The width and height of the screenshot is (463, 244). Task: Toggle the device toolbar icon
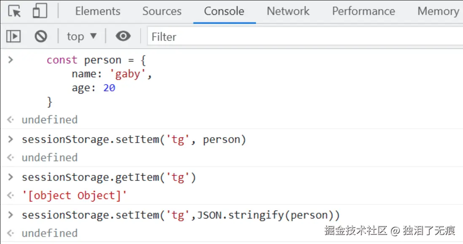(x=40, y=11)
